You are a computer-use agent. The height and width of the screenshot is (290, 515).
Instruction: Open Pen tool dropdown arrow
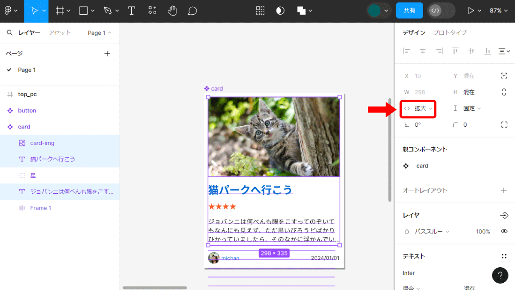click(x=117, y=11)
